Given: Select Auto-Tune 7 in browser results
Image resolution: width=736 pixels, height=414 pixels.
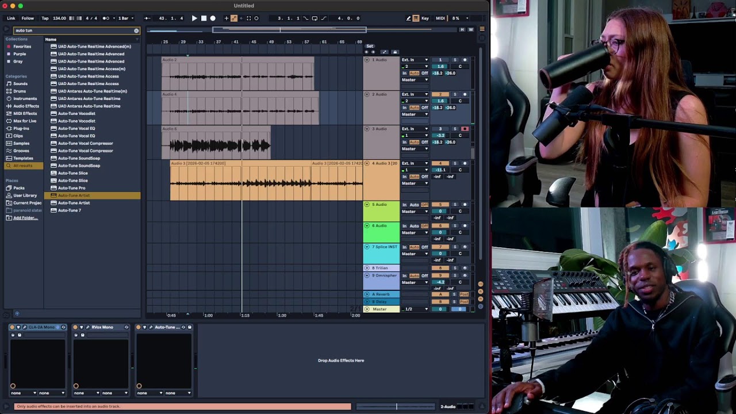Looking at the screenshot, I should (x=70, y=210).
